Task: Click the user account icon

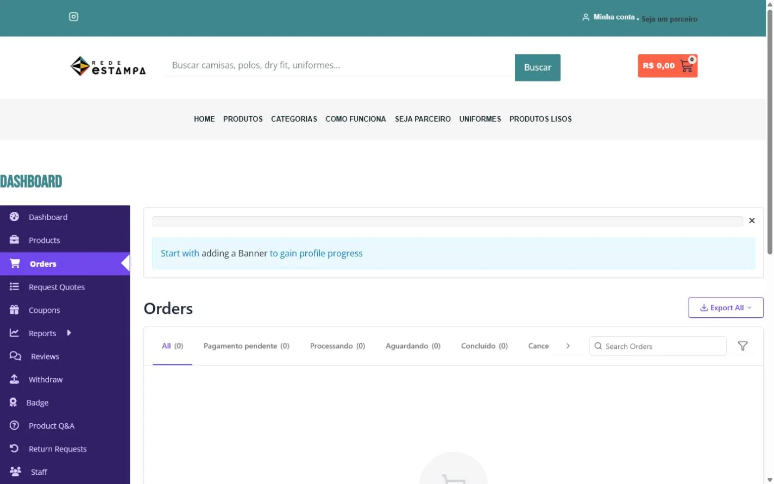Action: point(586,17)
